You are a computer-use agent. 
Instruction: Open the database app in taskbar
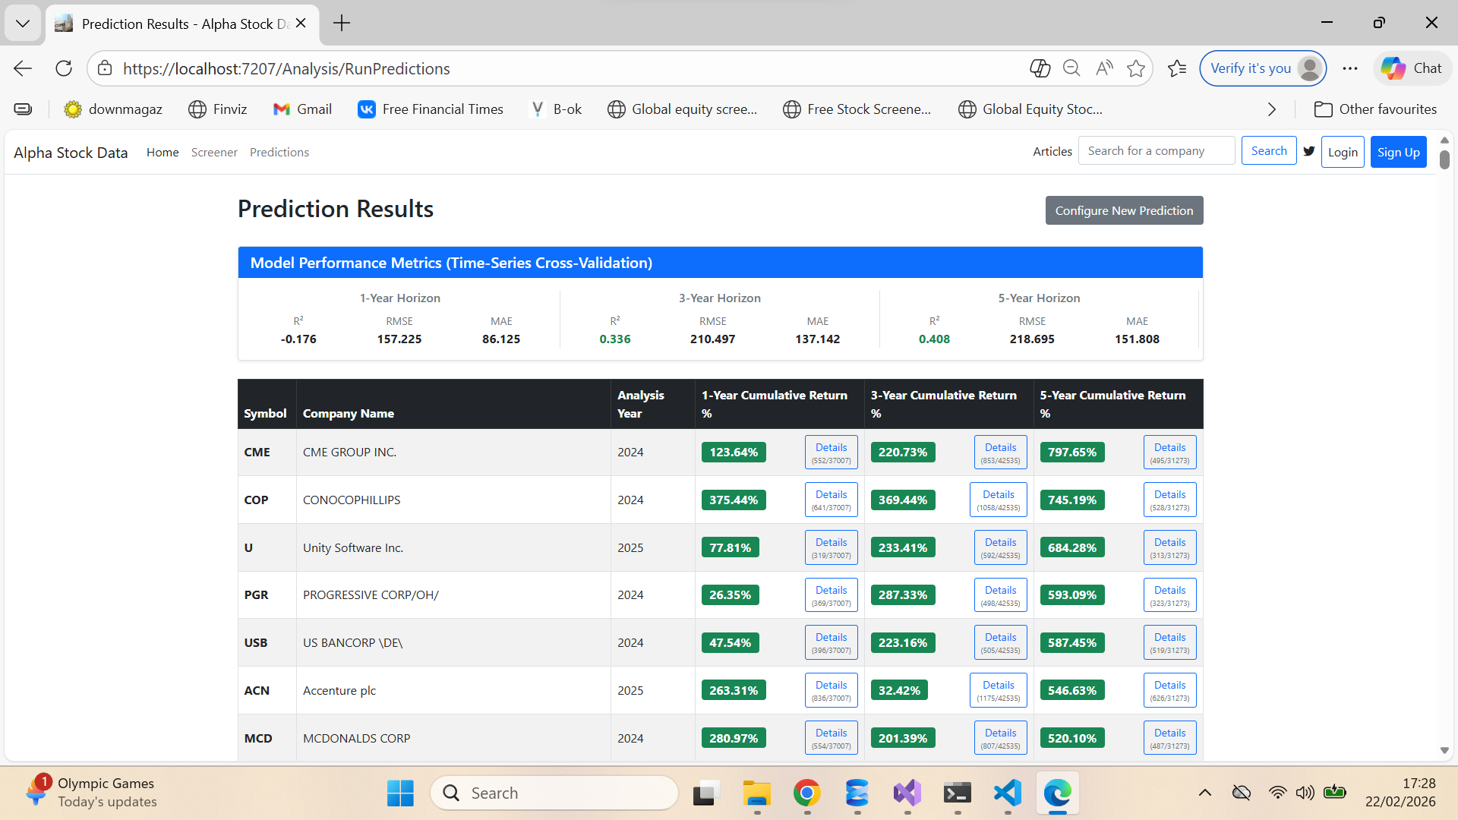[857, 793]
